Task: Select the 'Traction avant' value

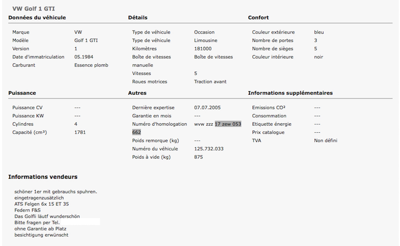Action: coord(210,82)
